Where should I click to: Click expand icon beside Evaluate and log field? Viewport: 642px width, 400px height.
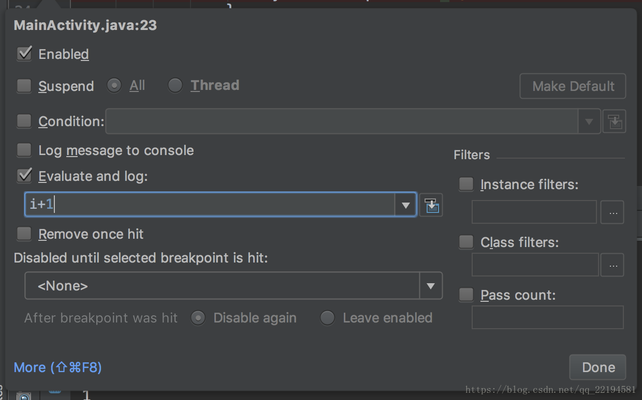(431, 206)
